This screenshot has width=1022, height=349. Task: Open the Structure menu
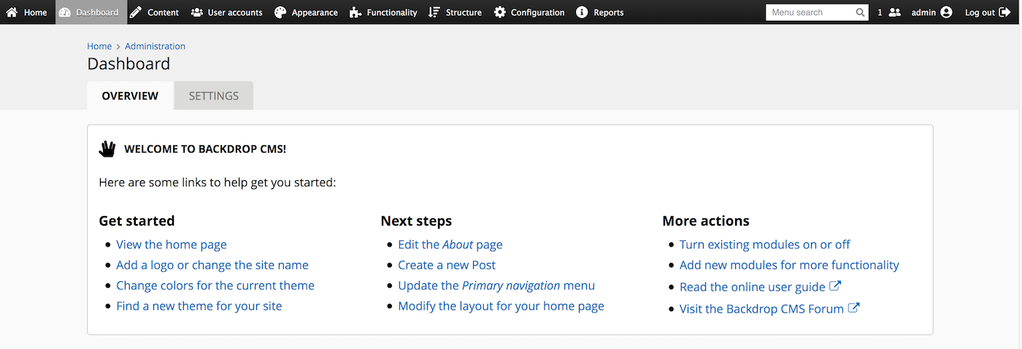pyautogui.click(x=456, y=12)
